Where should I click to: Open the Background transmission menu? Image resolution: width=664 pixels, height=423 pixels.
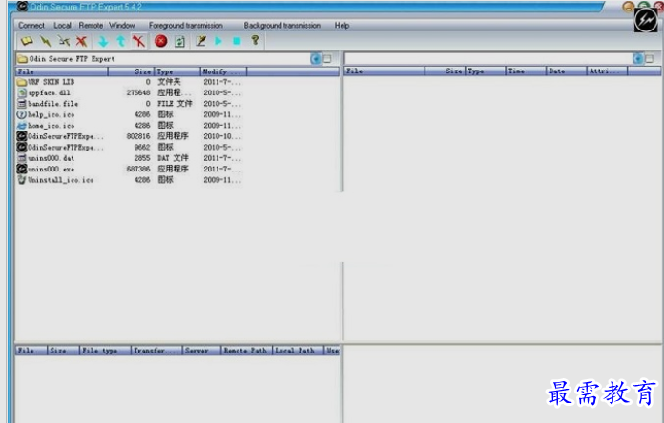(282, 26)
